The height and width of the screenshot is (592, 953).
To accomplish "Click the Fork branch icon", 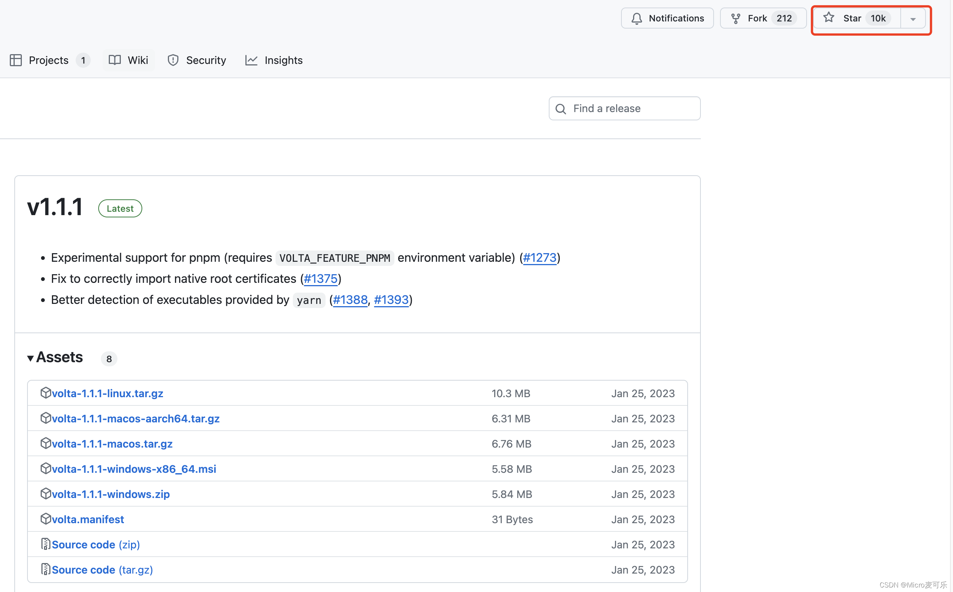I will pyautogui.click(x=735, y=18).
